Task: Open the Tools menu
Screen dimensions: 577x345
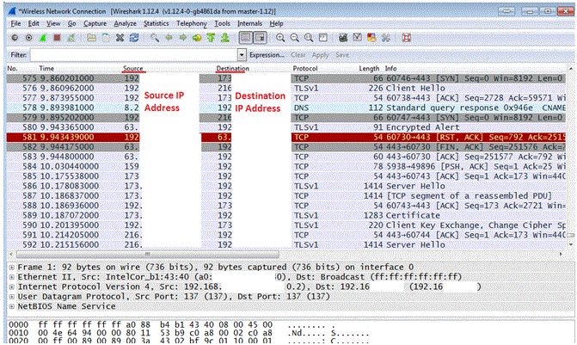Action: (222, 23)
